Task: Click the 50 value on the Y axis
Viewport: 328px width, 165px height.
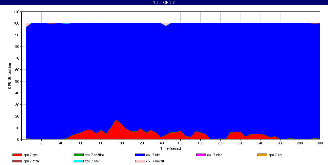Action: (x=17, y=81)
